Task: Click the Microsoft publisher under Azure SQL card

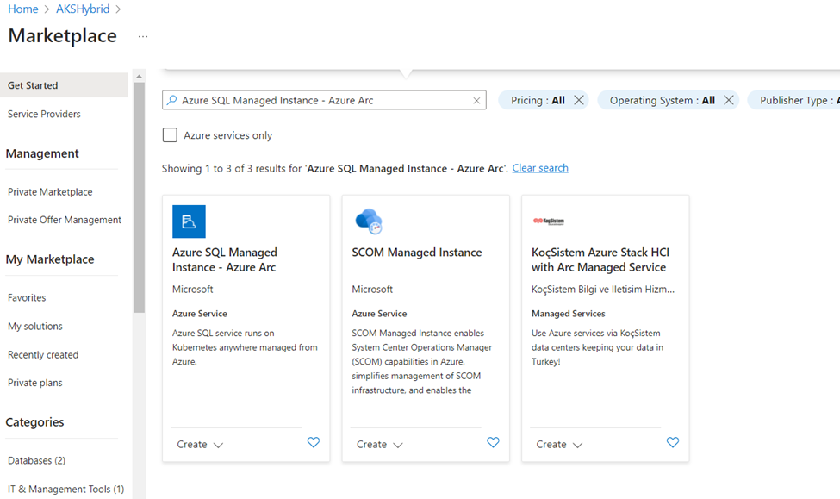Action: (x=192, y=289)
